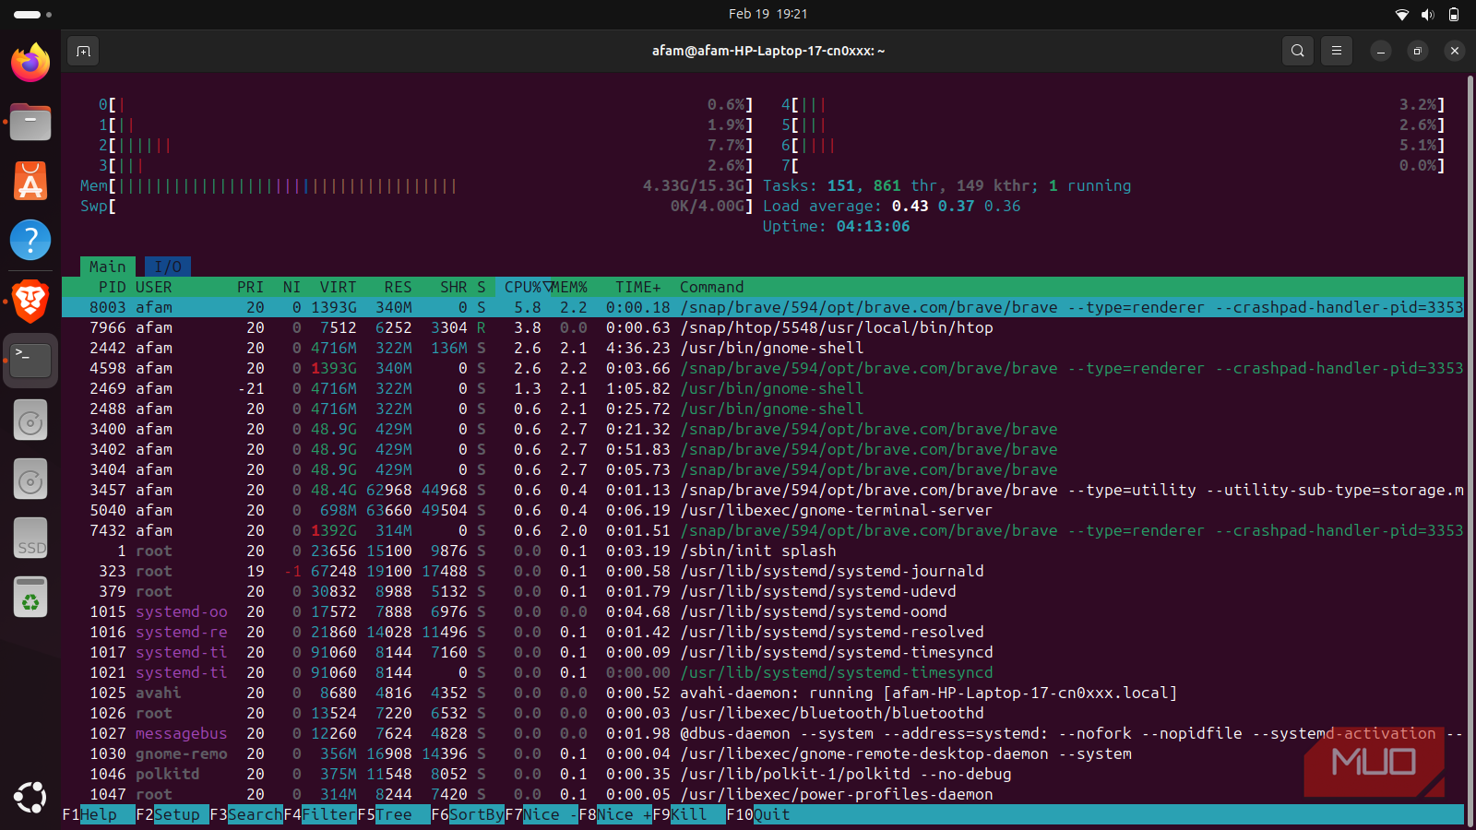Click the volume indicator in top bar
Image resolution: width=1476 pixels, height=830 pixels.
click(x=1428, y=14)
